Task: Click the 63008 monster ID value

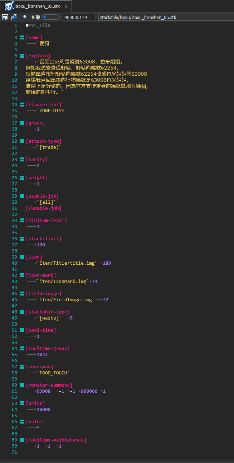Action: [x=43, y=391]
